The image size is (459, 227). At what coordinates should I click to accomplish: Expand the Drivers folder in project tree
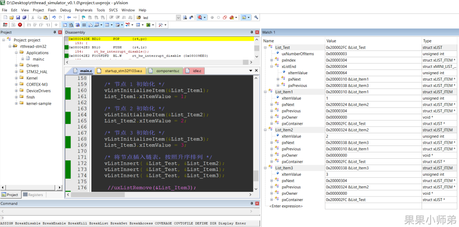[x=17, y=65]
